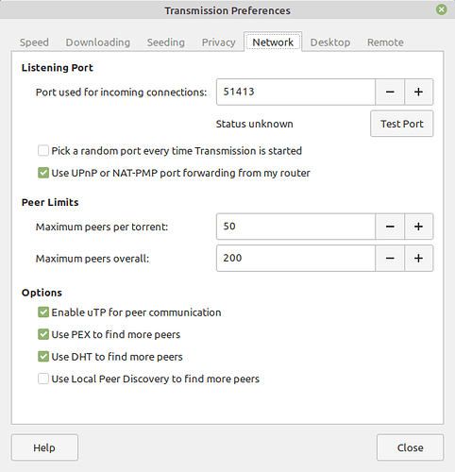The image size is (455, 472).
Task: Increase the incoming connections port number
Action: click(418, 92)
